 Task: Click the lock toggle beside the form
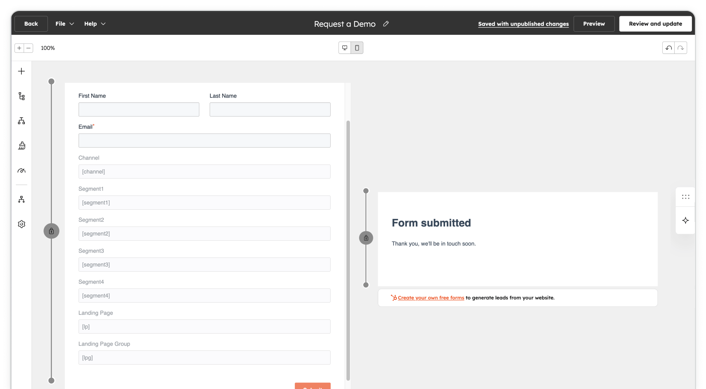(x=51, y=231)
